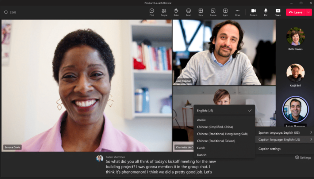The image size is (314, 179).
Task: Open Caption settings
Action: coord(269,149)
